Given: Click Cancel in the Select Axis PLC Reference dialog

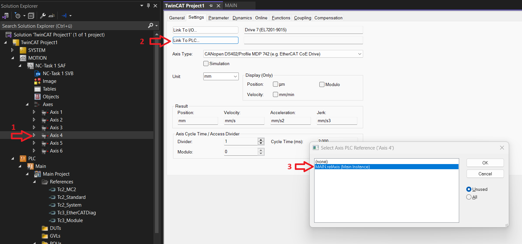Looking at the screenshot, I should [x=485, y=174].
